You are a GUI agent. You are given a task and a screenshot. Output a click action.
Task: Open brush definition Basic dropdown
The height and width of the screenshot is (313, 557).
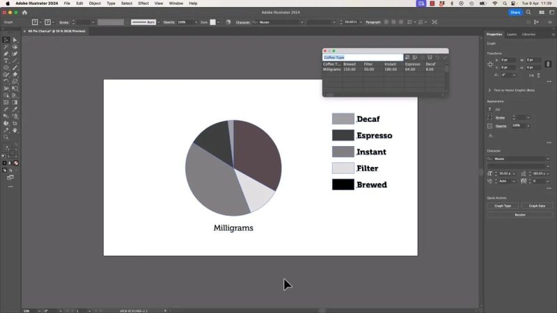click(x=159, y=22)
